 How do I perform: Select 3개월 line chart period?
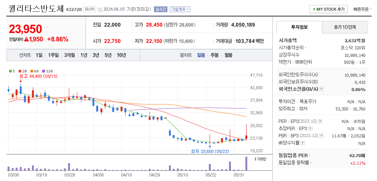(70, 55)
